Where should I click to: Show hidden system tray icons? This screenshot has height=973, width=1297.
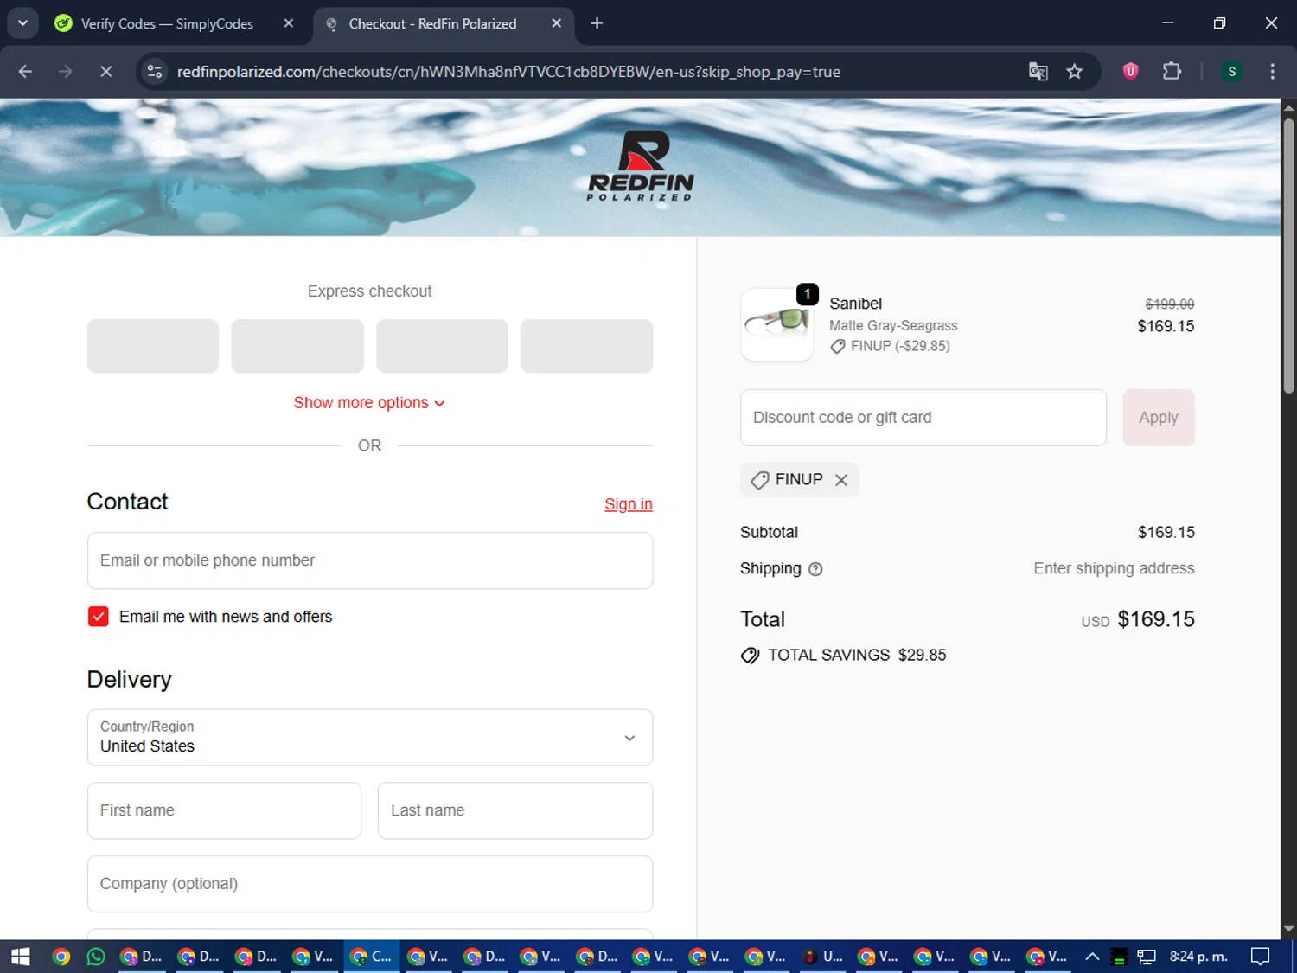pyautogui.click(x=1092, y=957)
